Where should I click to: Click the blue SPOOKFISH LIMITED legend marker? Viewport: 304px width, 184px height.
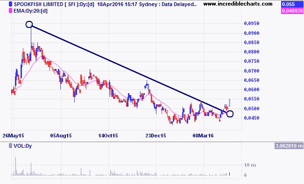click(x=11, y=4)
